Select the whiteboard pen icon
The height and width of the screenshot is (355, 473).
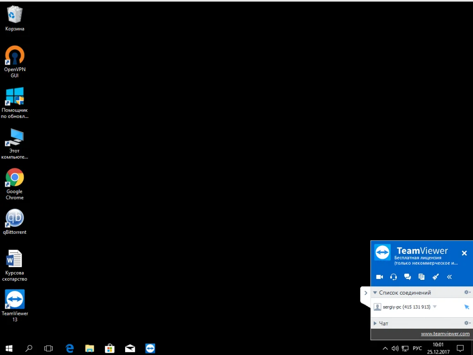click(x=435, y=277)
